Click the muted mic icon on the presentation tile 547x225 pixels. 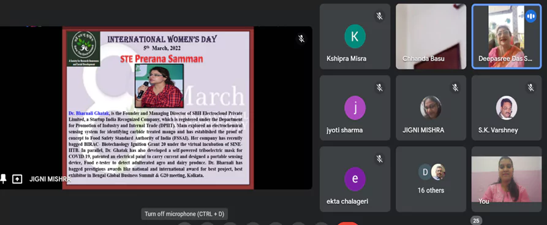point(301,39)
